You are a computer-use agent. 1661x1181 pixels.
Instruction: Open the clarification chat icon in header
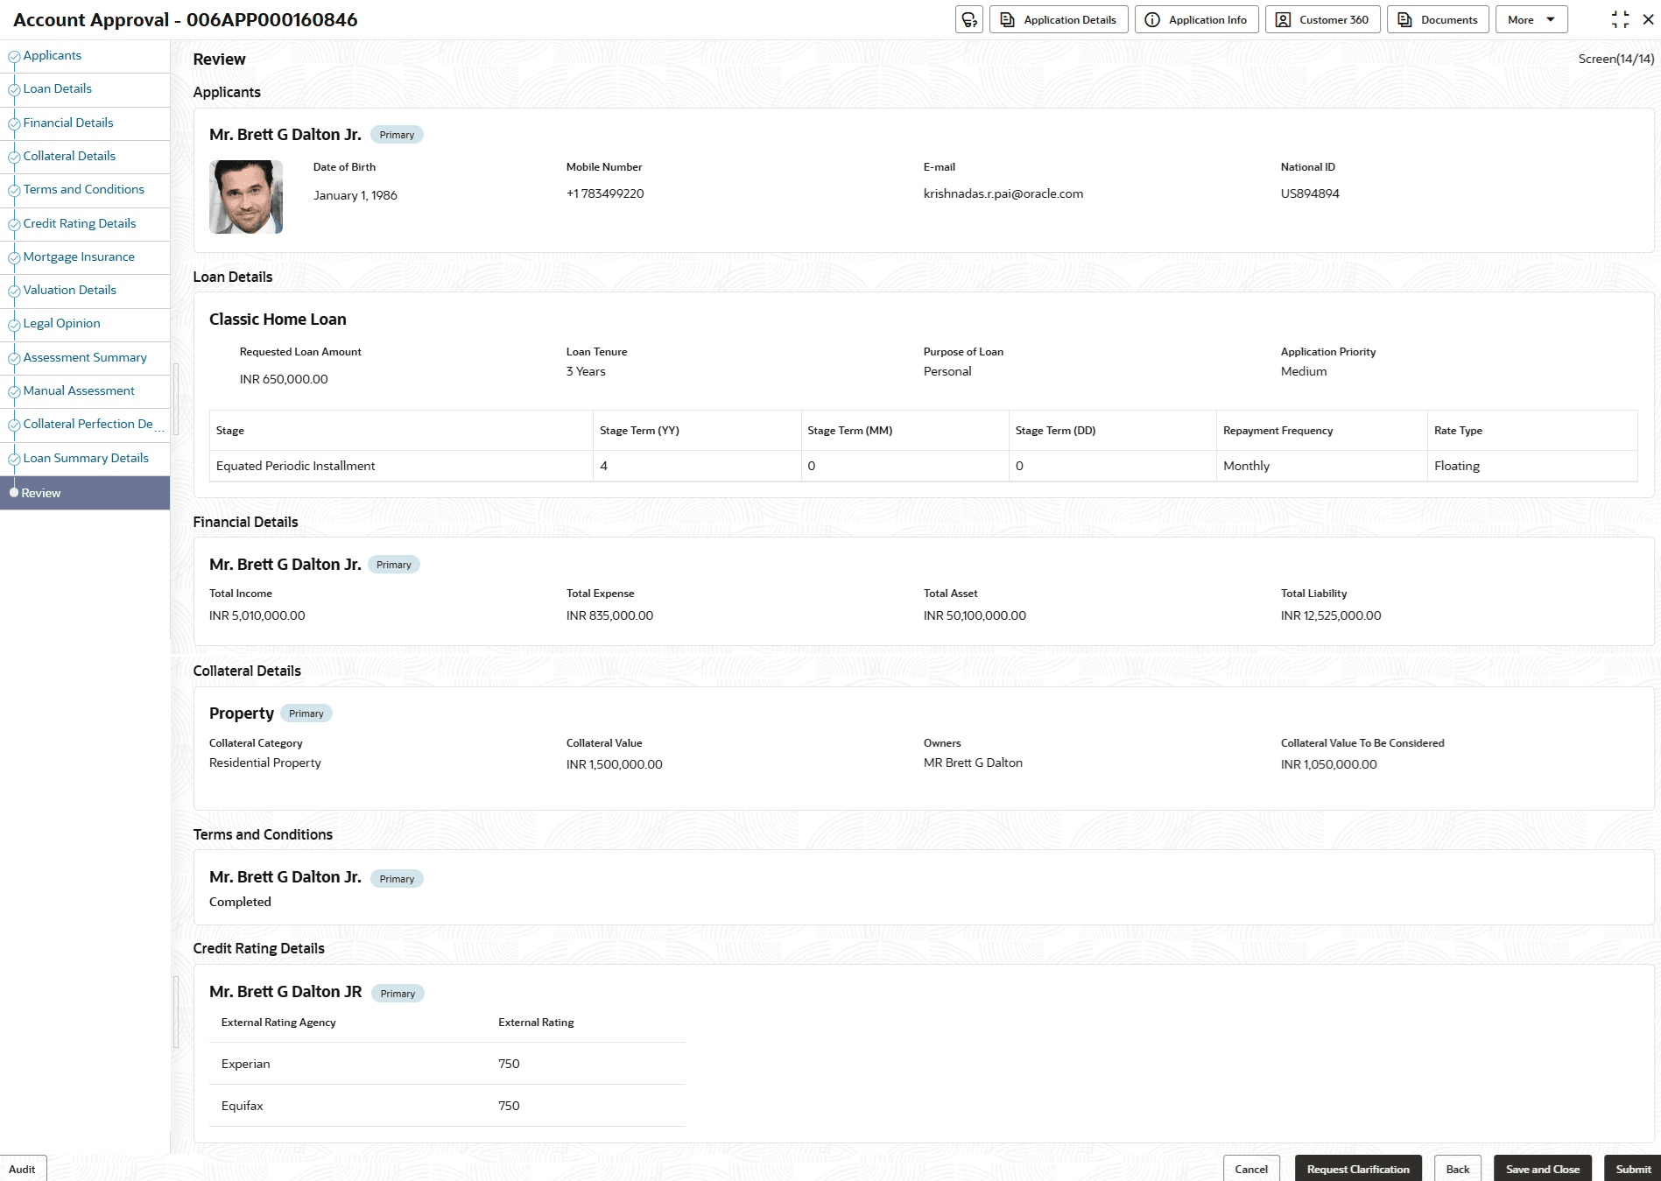(969, 19)
